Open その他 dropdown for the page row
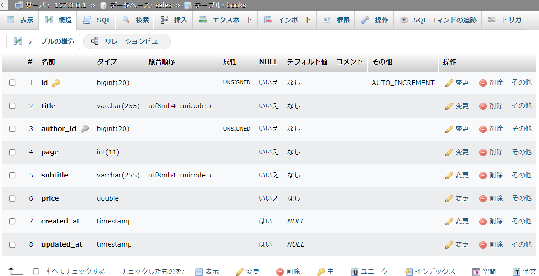 point(521,152)
